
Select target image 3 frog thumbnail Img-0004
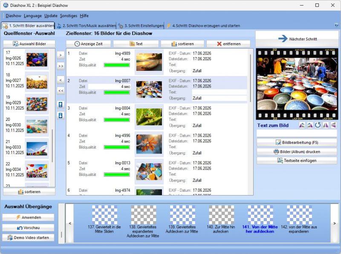point(149,117)
